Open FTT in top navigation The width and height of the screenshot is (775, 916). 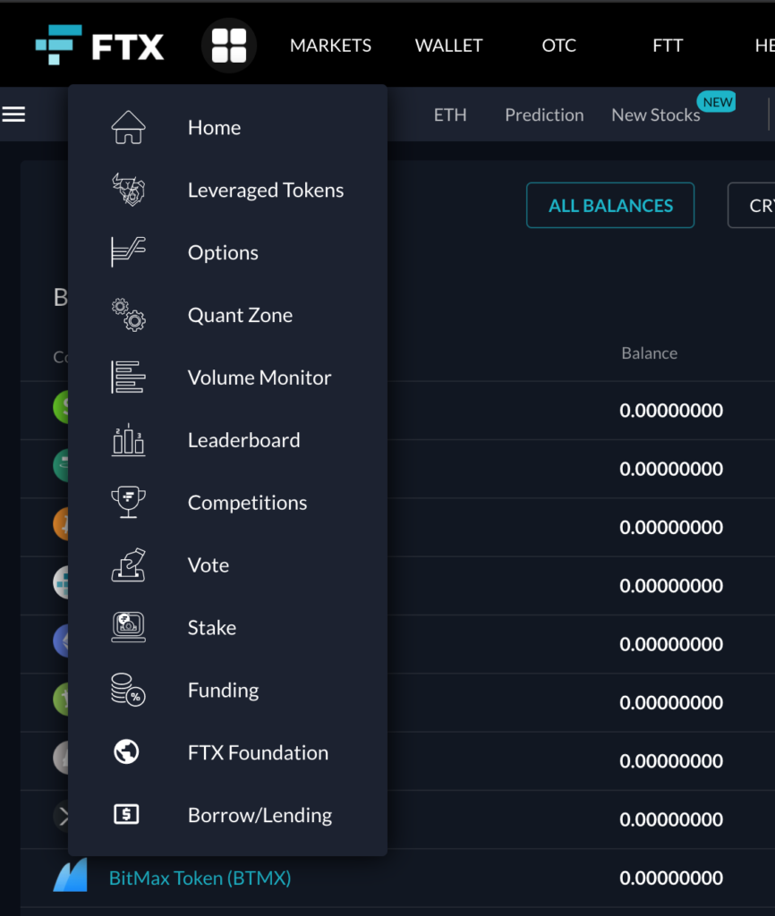click(668, 46)
